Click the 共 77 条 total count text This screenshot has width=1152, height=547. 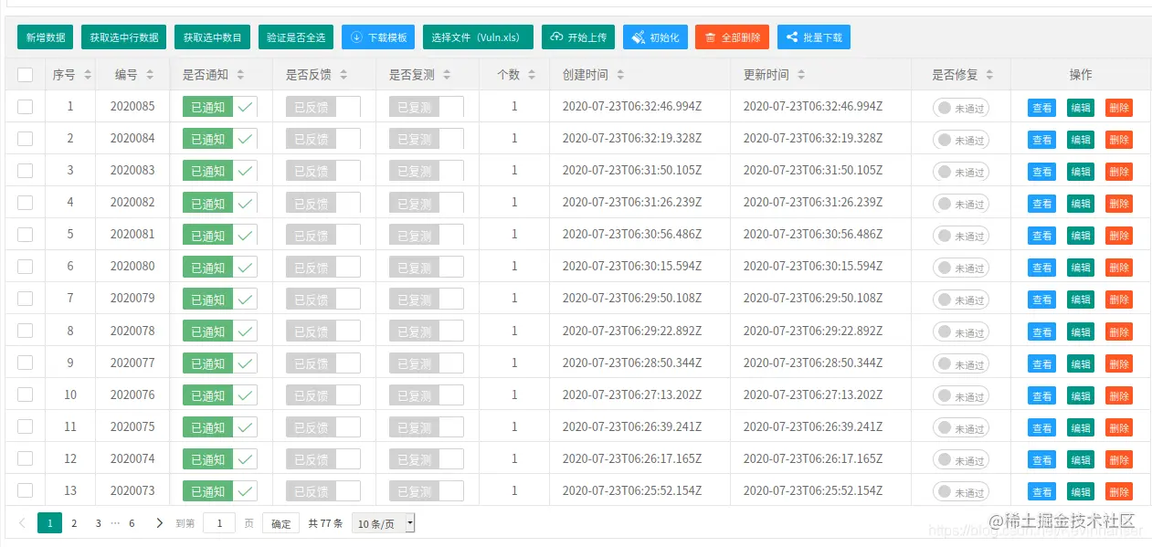[325, 523]
